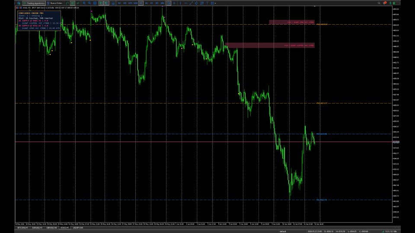Toggle chart shift from right edge
The image size is (415, 233).
tap(107, 3)
